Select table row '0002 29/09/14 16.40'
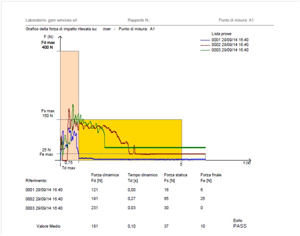The width and height of the screenshot is (300, 236). click(44, 198)
